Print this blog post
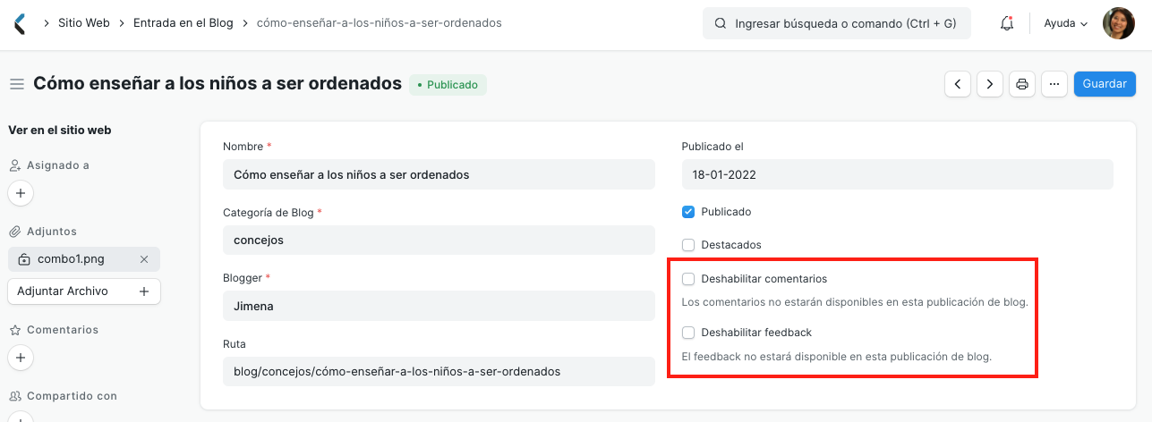The image size is (1152, 422). coord(1021,84)
